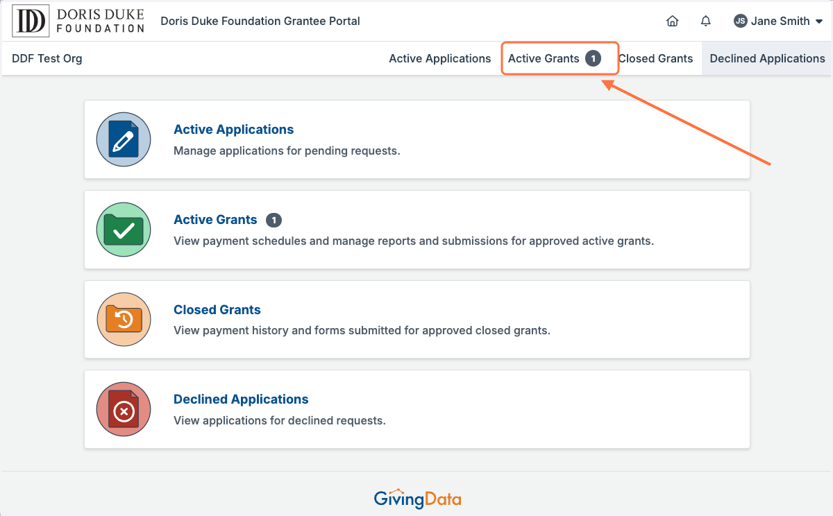833x516 pixels.
Task: Open the Declined Applications card link
Action: pos(241,399)
